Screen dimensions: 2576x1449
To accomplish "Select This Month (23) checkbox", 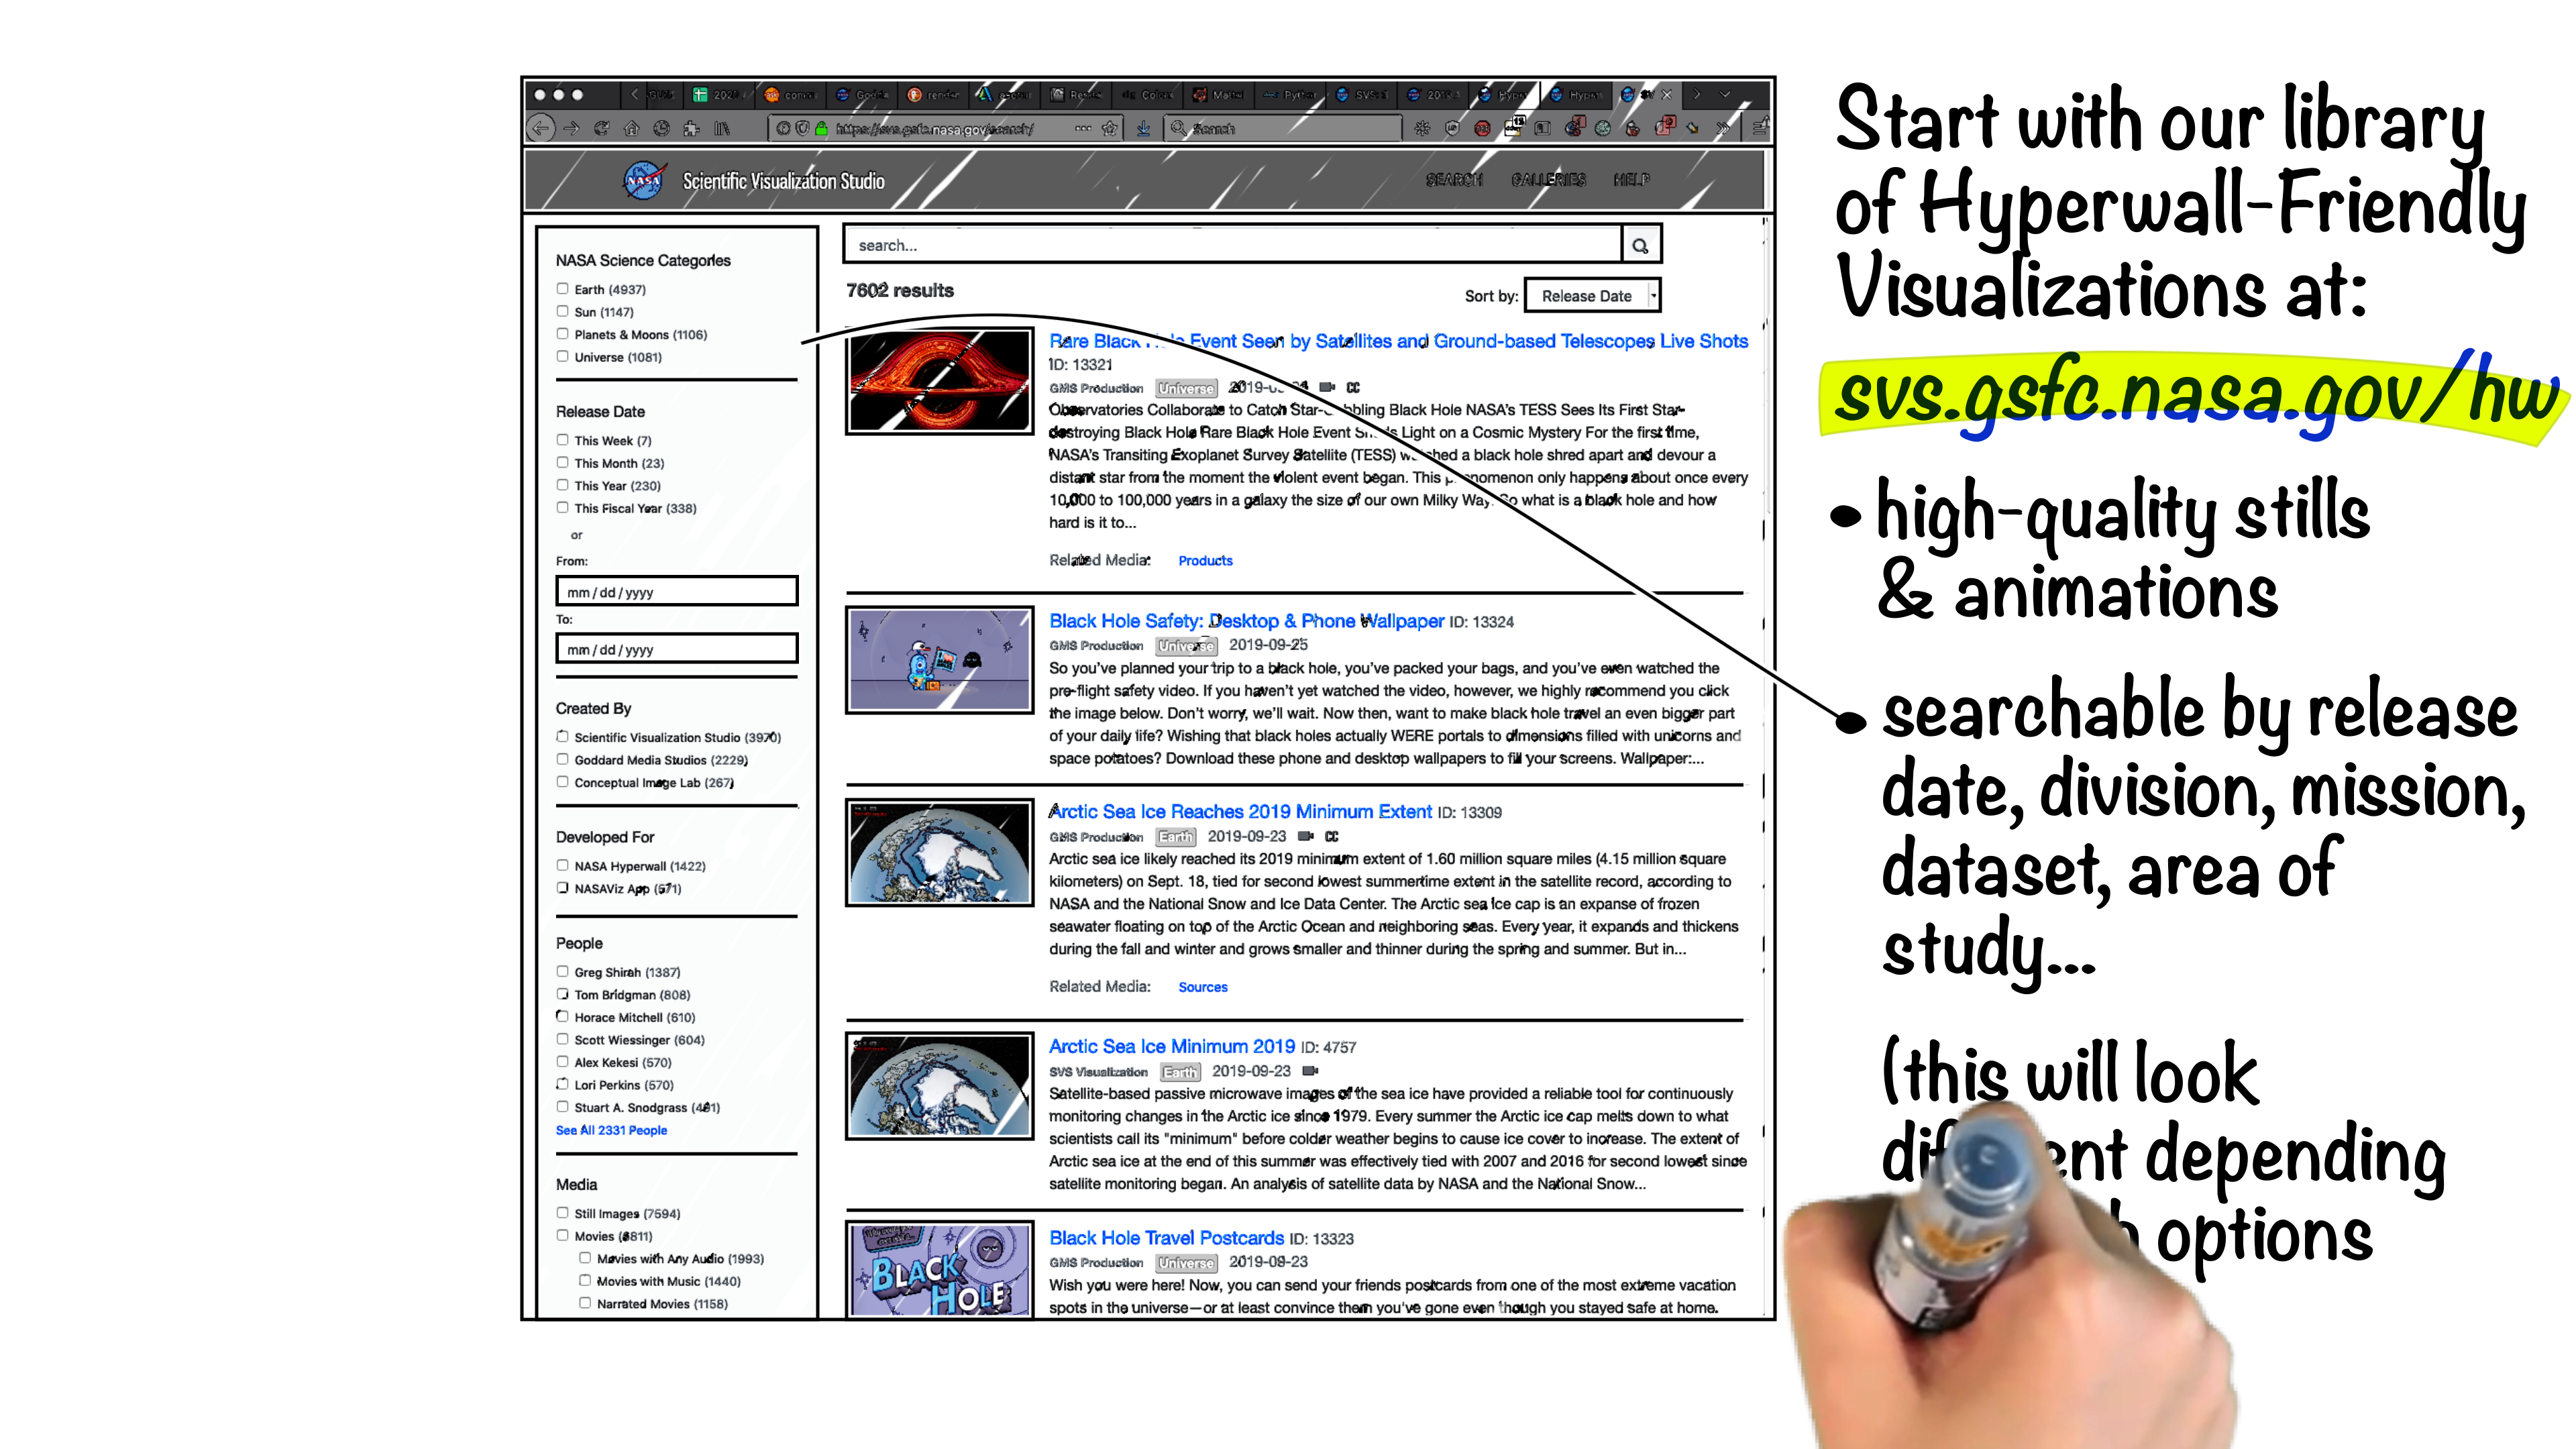I will [x=562, y=462].
